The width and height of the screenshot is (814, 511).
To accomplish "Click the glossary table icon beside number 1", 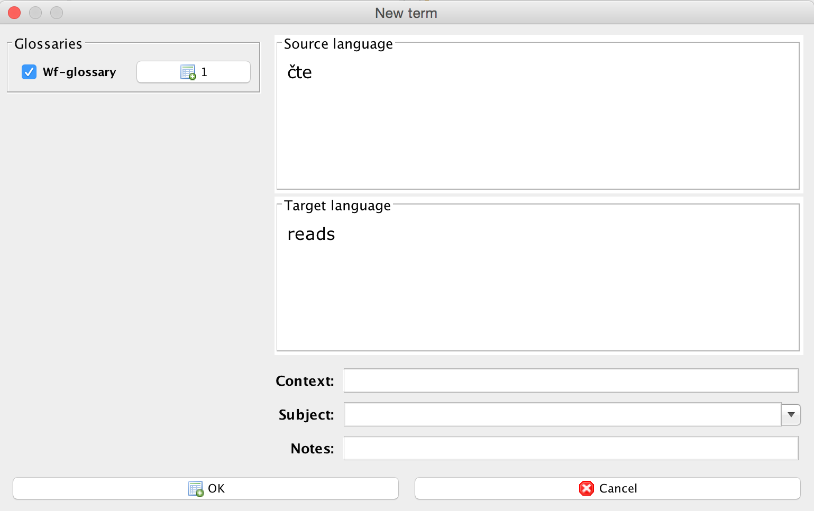I will point(188,72).
